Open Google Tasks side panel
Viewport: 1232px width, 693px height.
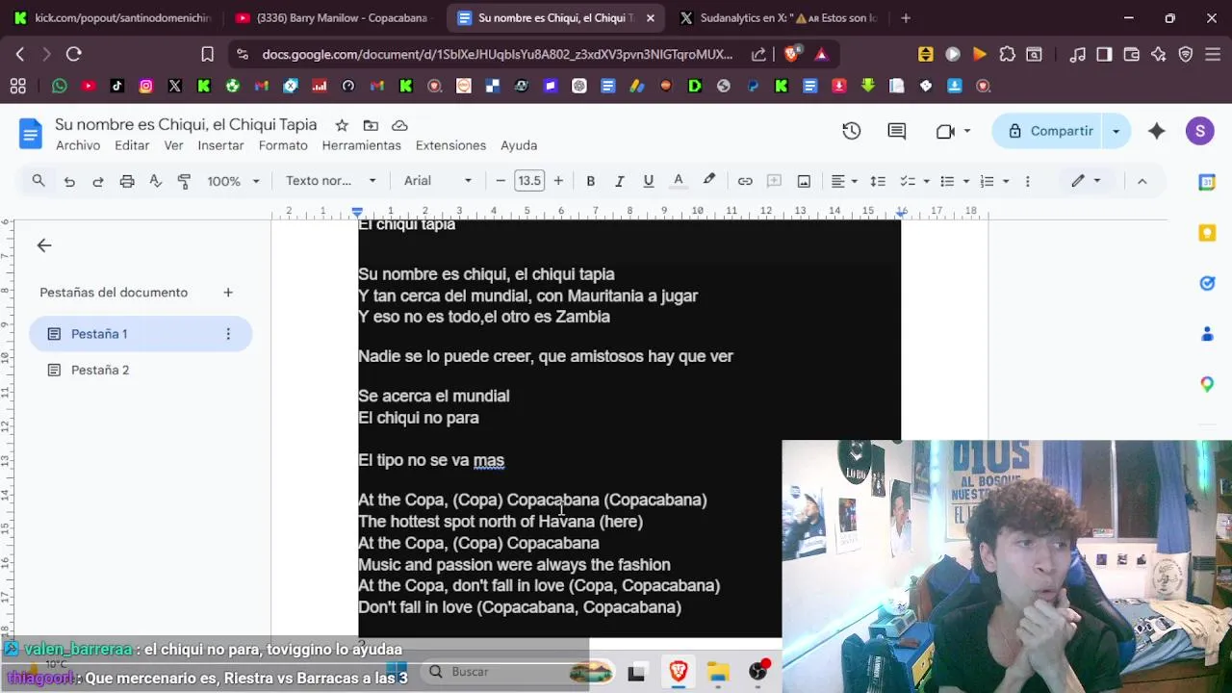[x=1207, y=283]
